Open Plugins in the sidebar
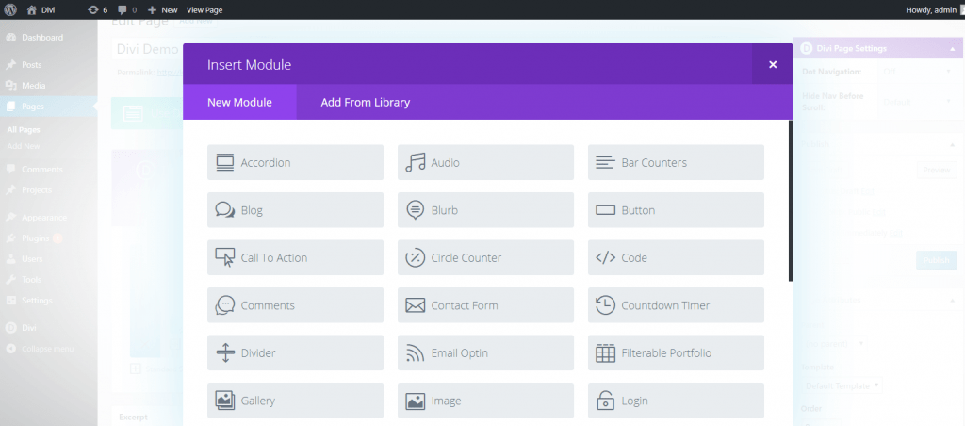The height and width of the screenshot is (426, 965). (48, 238)
